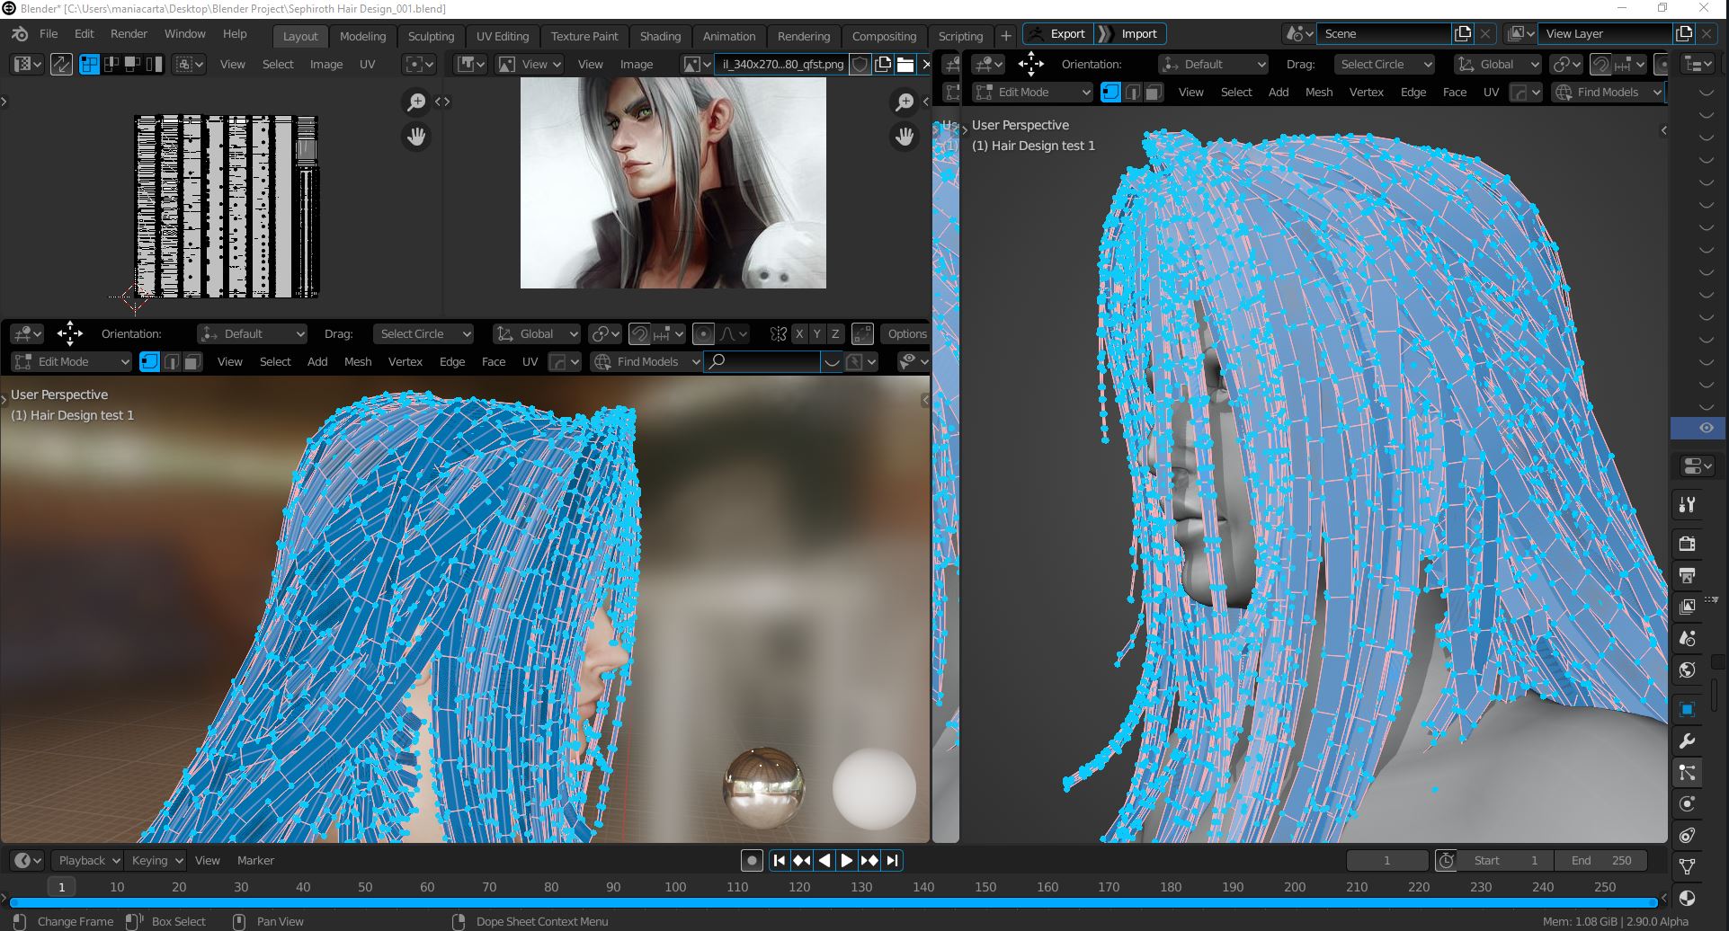Switch to Sculpting workspace tab

(431, 36)
